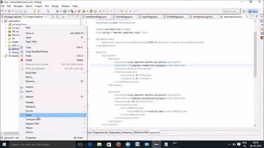Minimize the Project Explorer view
The width and height of the screenshot is (264, 148).
[73, 16]
